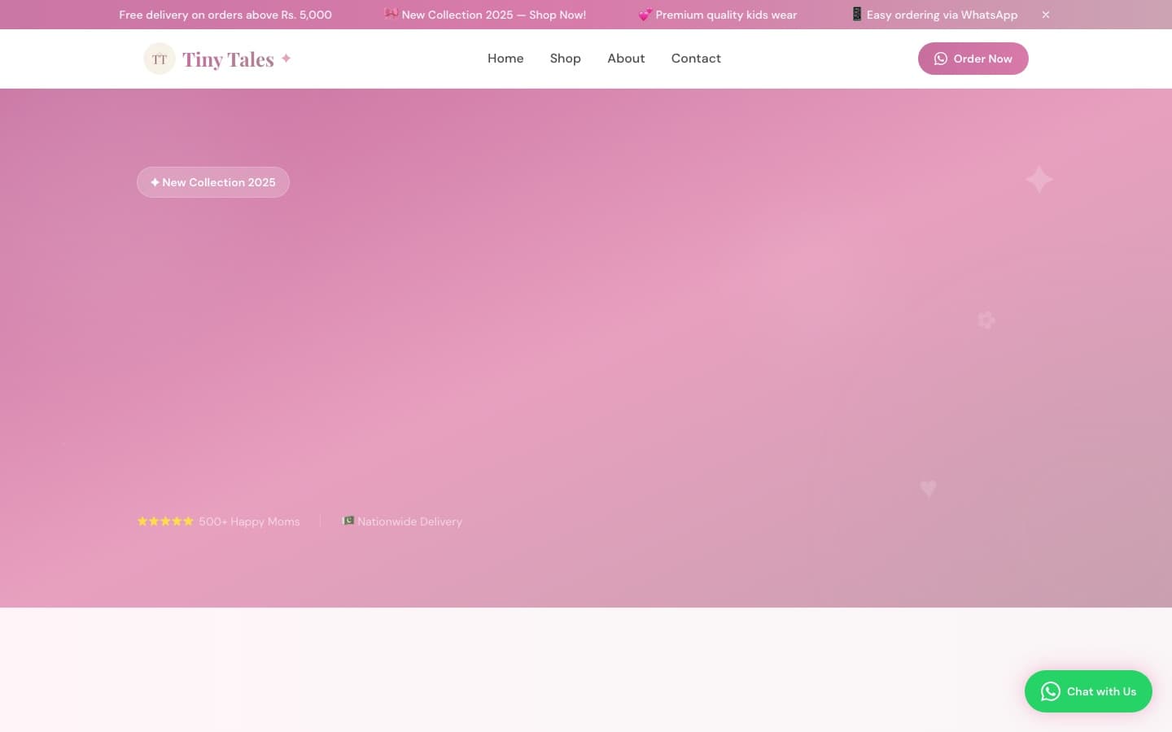The height and width of the screenshot is (732, 1172).
Task: Click Free delivery on orders above Rs. 5,000
Action: 225,15
